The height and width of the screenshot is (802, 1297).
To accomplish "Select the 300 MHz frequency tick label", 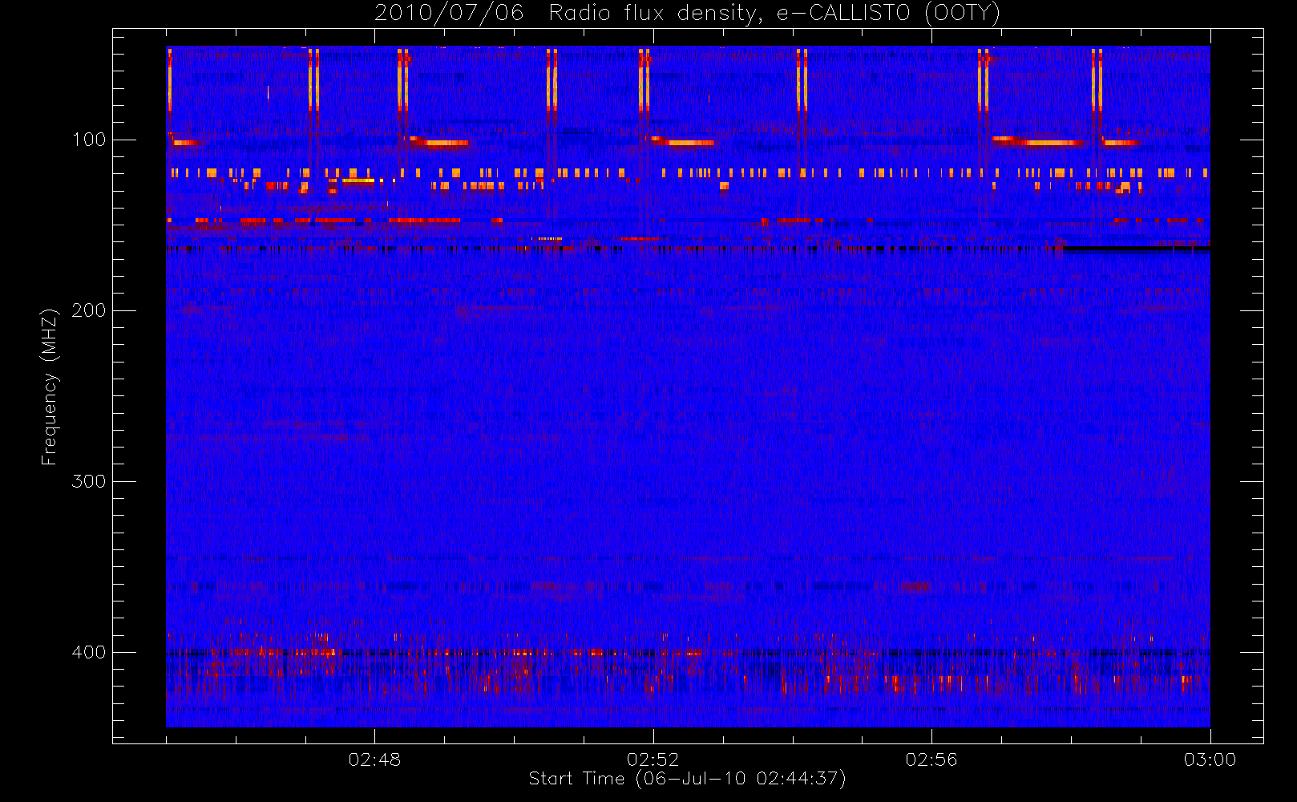I will [89, 481].
